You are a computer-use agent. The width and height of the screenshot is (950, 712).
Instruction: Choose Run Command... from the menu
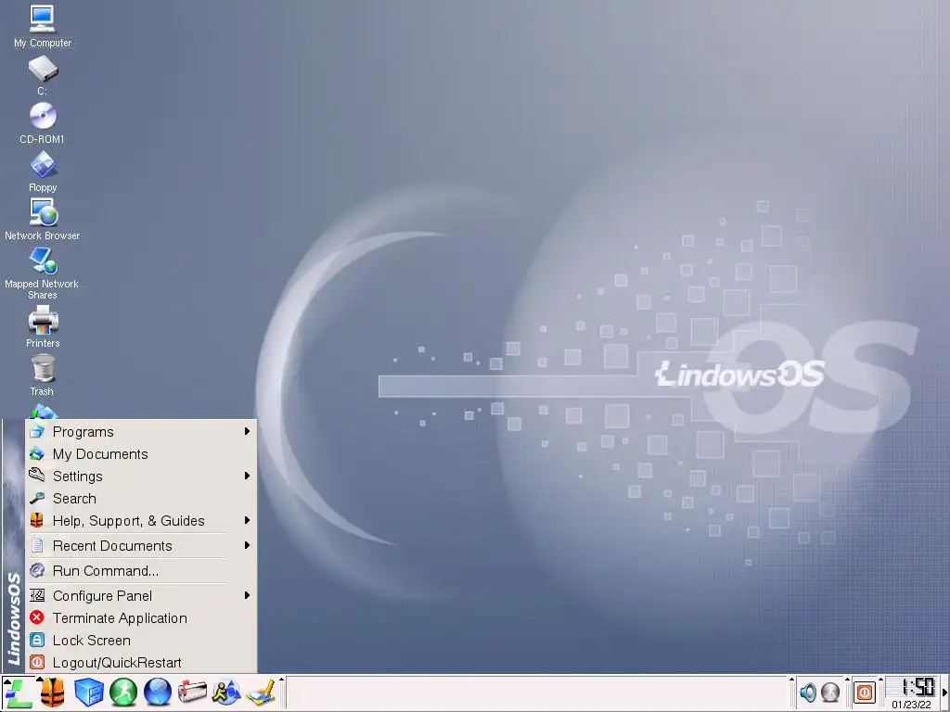[141, 571]
